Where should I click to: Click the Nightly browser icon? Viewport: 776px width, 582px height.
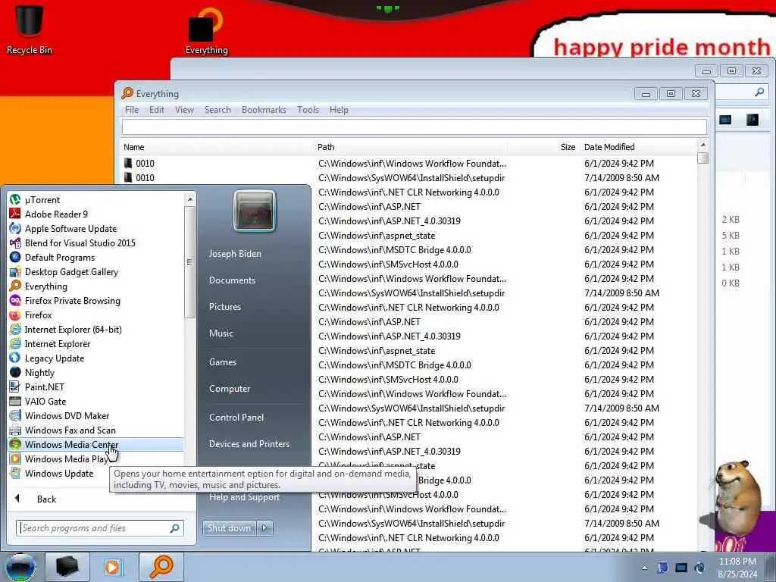tap(15, 372)
